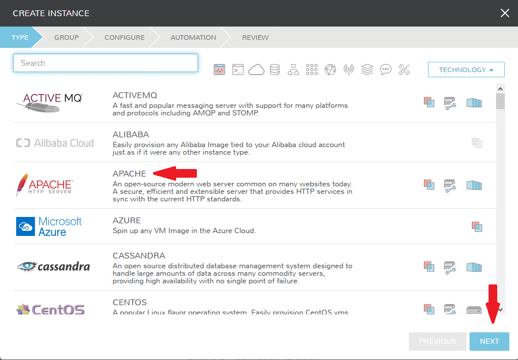Filter by database category icon
The width and height of the screenshot is (518, 360).
tap(275, 70)
